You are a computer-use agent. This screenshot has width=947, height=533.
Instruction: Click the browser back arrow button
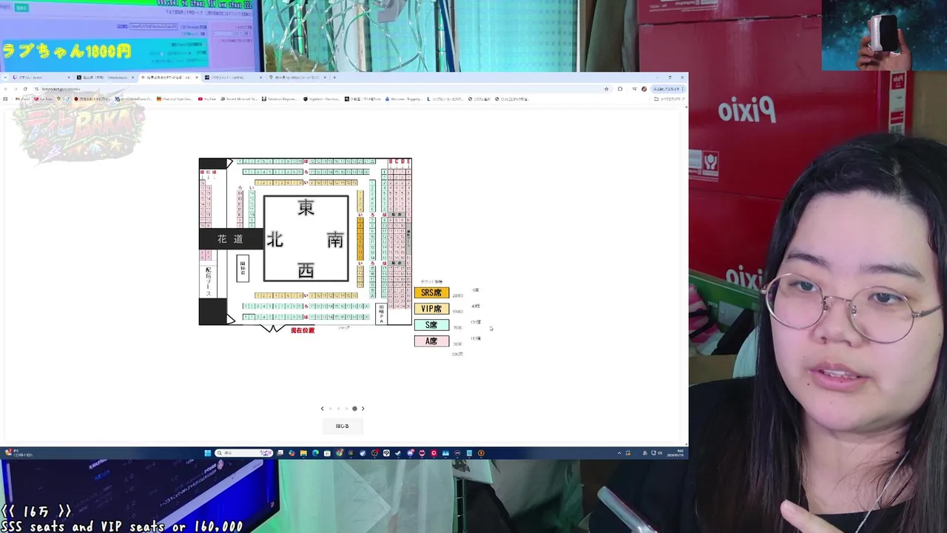point(6,89)
